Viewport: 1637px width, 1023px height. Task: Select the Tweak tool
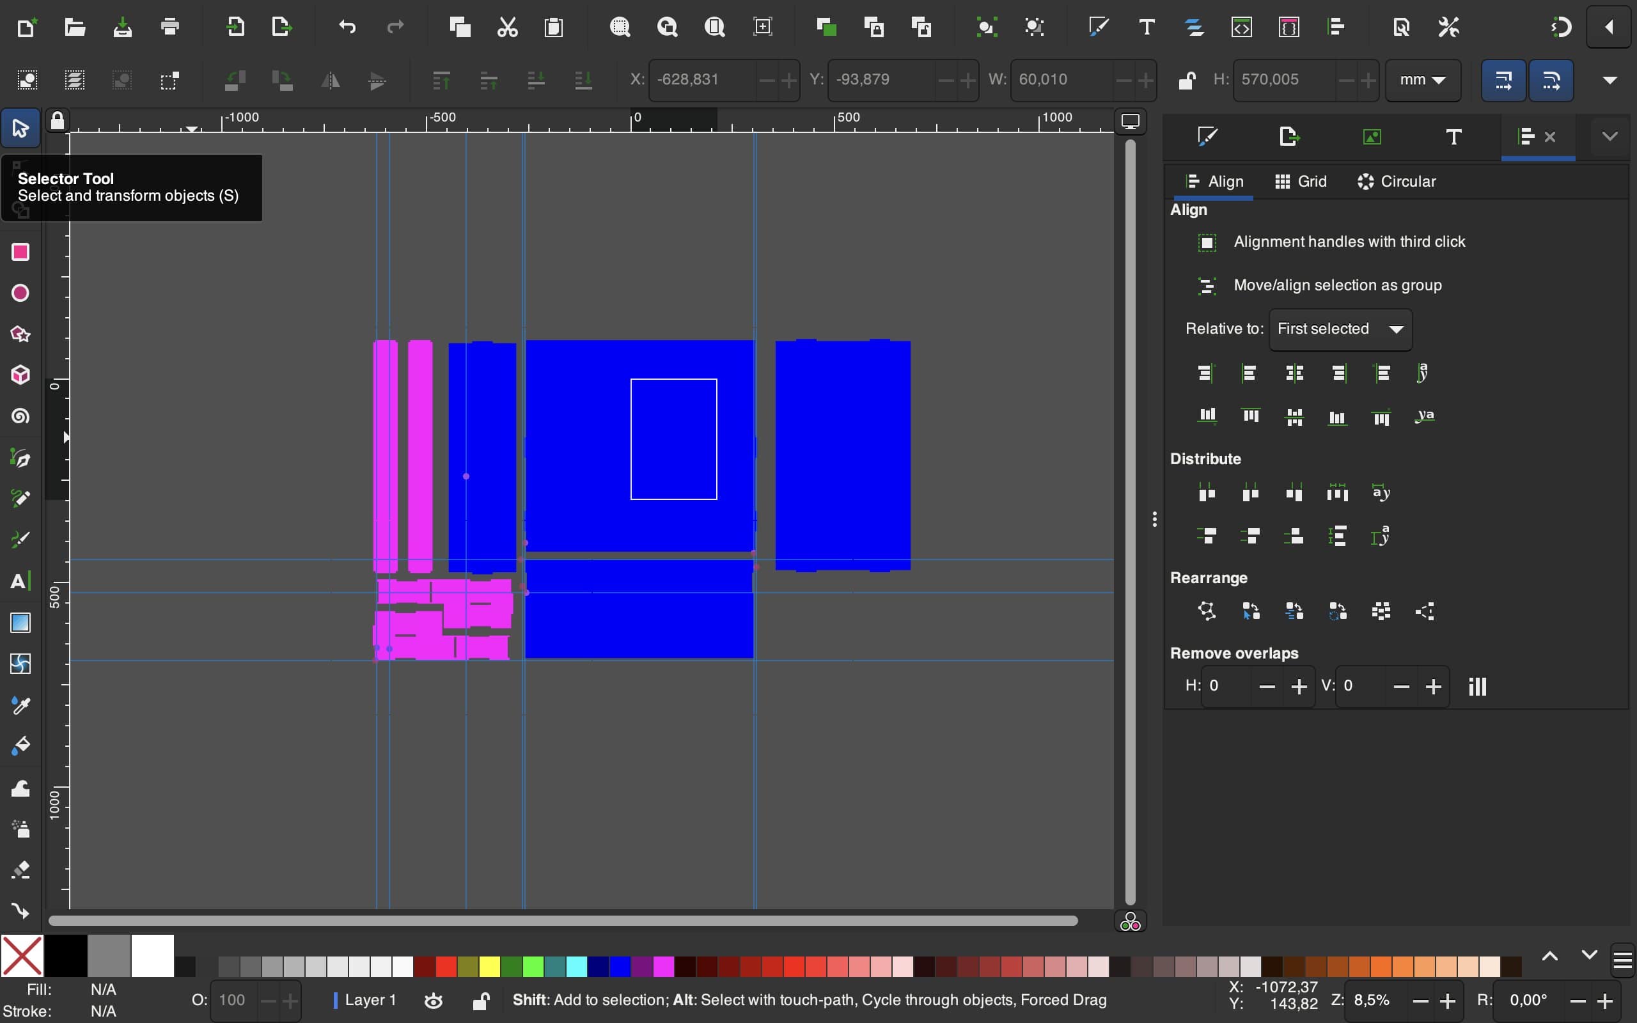click(x=20, y=788)
